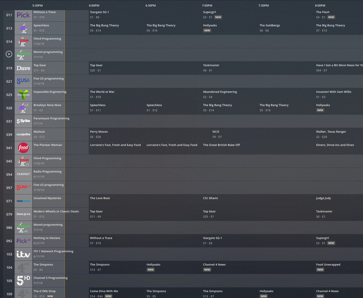Open the Yesterday channel logo on row 025

click(x=23, y=95)
